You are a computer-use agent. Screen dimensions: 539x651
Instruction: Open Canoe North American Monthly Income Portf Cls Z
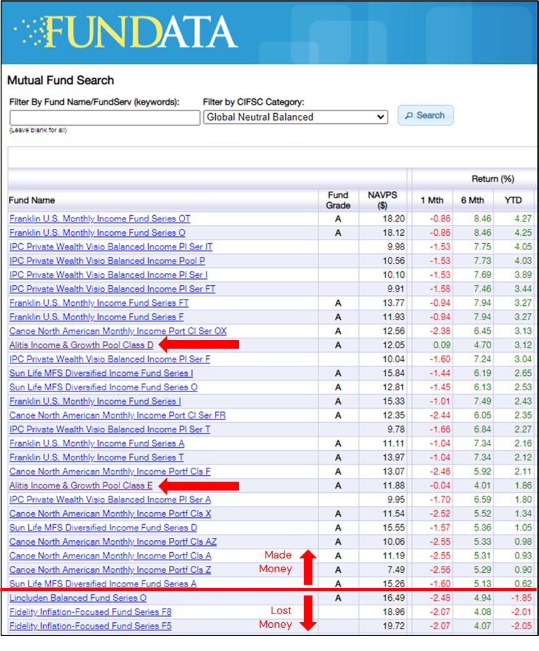(110, 570)
